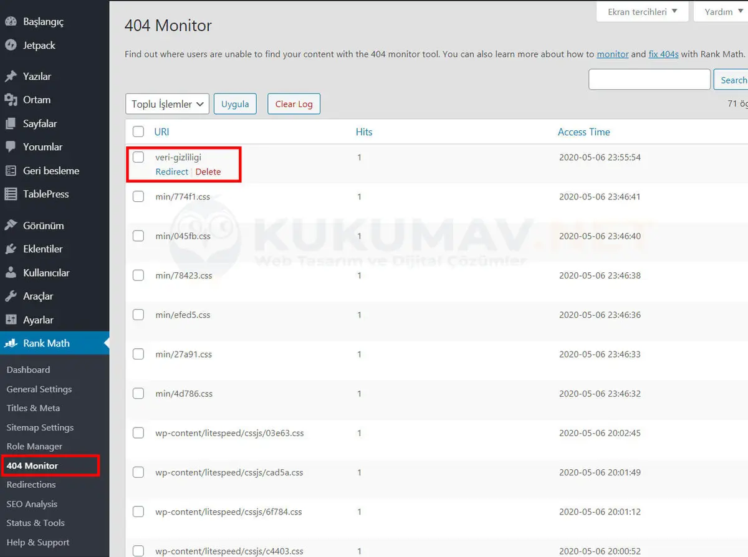748x557 pixels.
Task: Check the min/774f1.css row checkbox
Action: pos(138,196)
